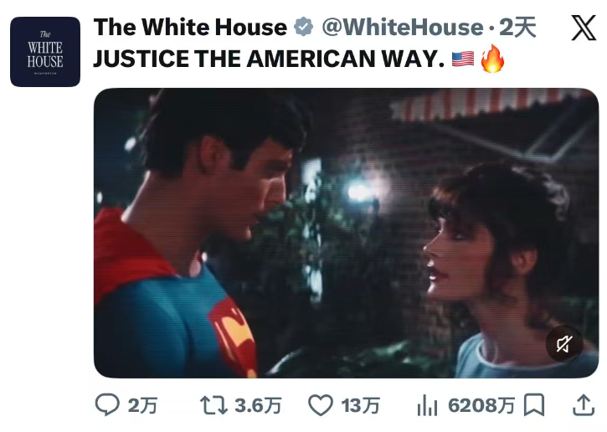Screen dimensions: 607x432
Task: Click the verified badge checkmark
Action: tap(302, 28)
